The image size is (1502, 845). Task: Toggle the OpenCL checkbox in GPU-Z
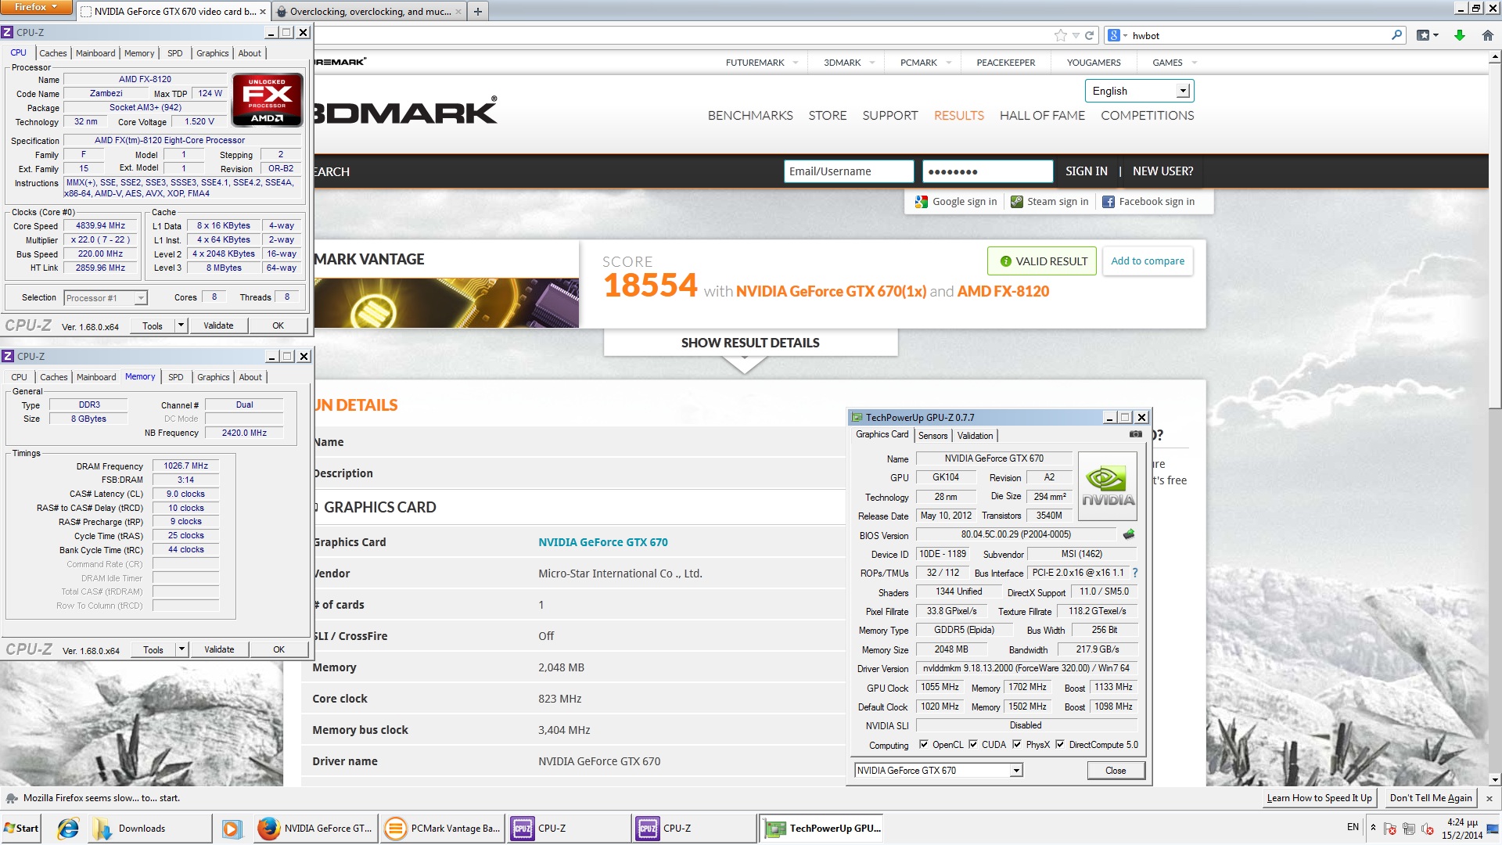924,745
